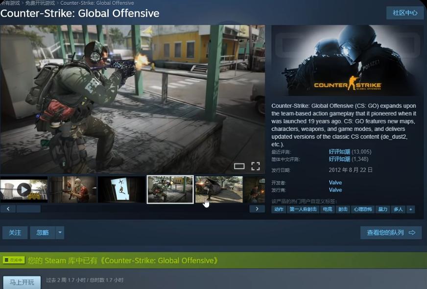Click the 关注 follow button
427x289 pixels.
click(x=15, y=232)
